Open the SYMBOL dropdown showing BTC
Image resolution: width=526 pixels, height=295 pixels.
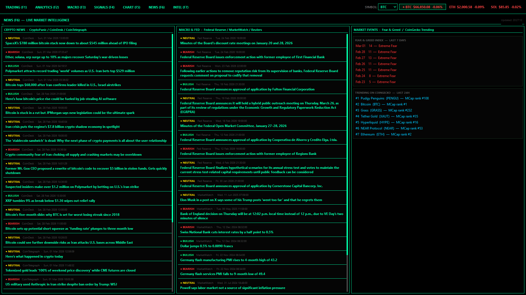click(387, 7)
